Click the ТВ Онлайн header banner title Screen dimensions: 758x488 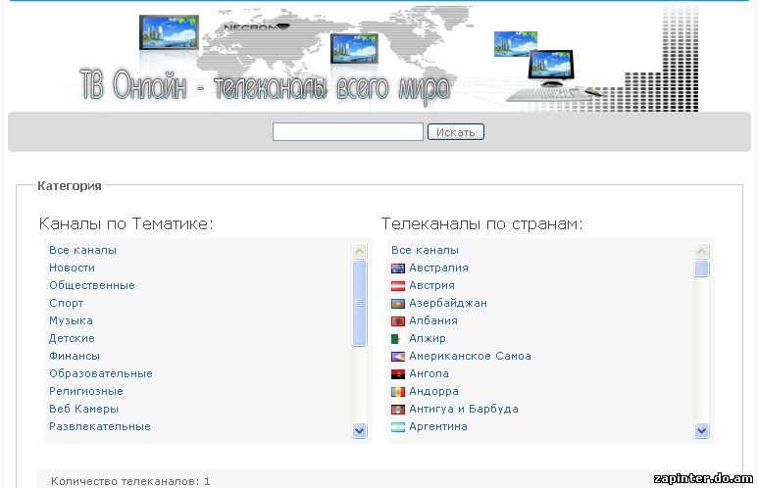coord(265,87)
